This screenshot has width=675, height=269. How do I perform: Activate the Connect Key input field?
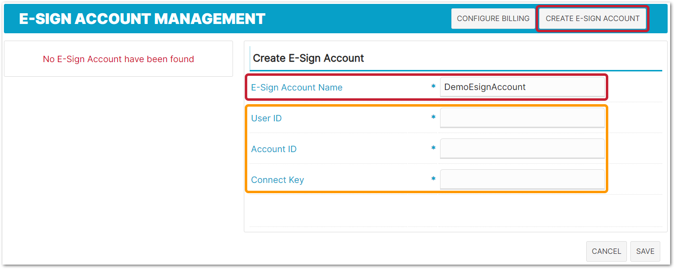click(x=522, y=179)
